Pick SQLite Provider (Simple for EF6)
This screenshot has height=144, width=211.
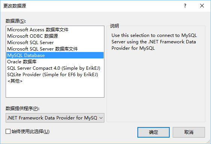coord(55,75)
